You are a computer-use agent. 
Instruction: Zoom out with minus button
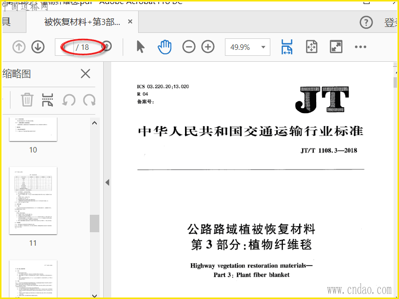tap(189, 47)
